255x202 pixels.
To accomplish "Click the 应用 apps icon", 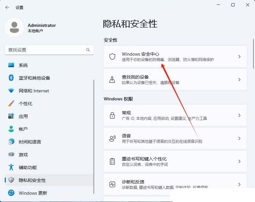I will point(11,116).
